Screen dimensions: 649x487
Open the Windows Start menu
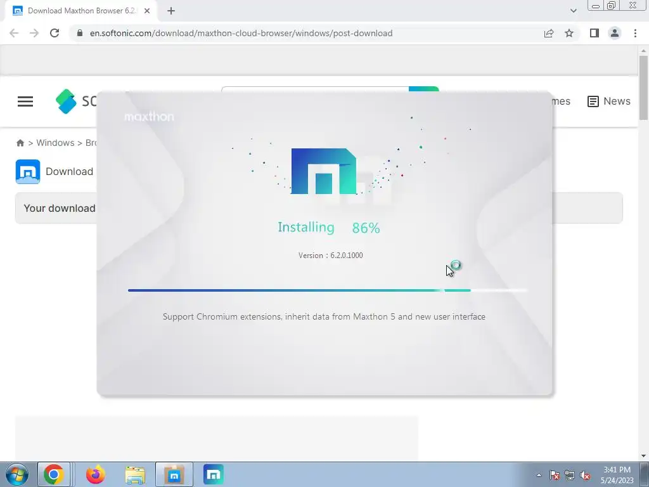click(x=16, y=474)
